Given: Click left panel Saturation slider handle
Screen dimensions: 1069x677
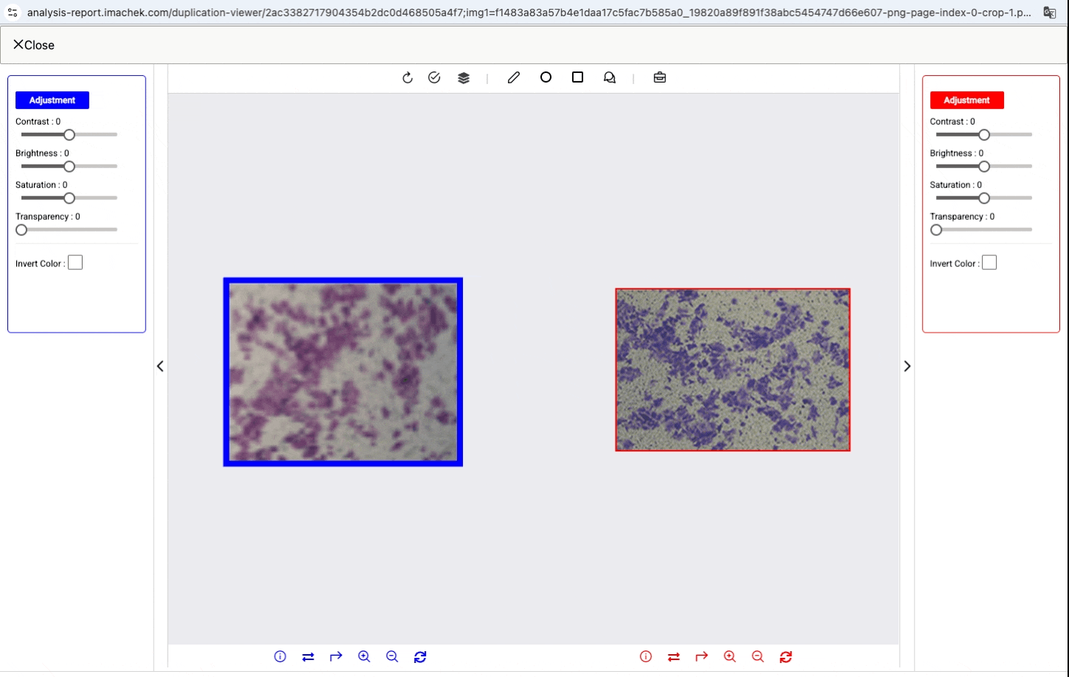Looking at the screenshot, I should (x=69, y=198).
